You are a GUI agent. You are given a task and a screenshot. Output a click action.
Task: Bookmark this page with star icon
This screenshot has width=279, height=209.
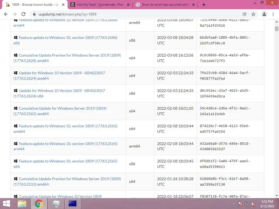tap(253, 14)
